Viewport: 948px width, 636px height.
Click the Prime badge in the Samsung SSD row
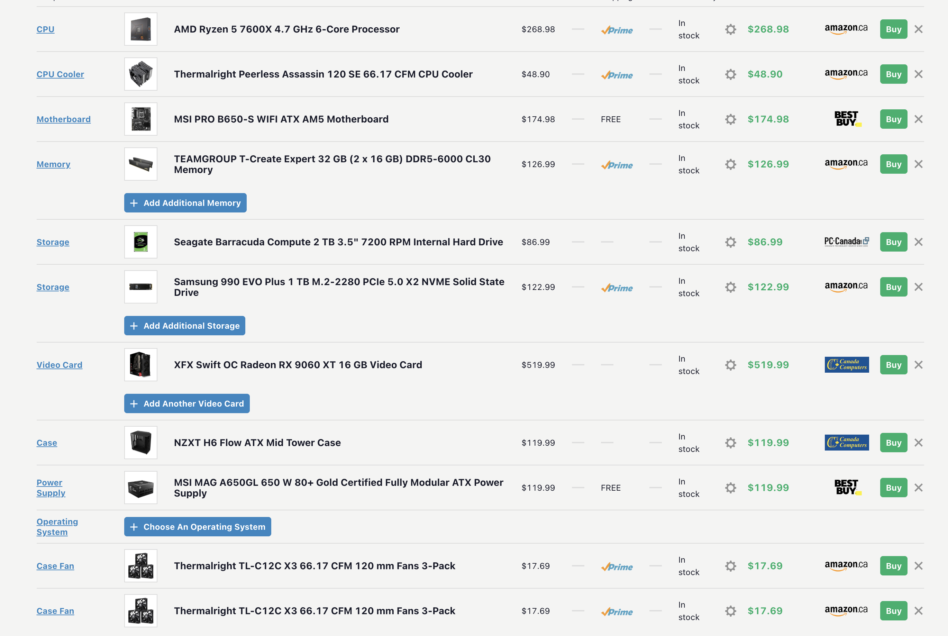617,288
